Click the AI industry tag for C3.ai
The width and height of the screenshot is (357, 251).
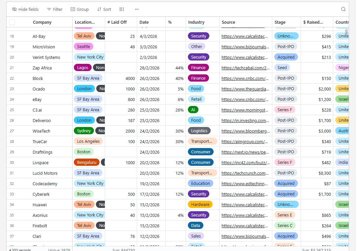(x=193, y=110)
